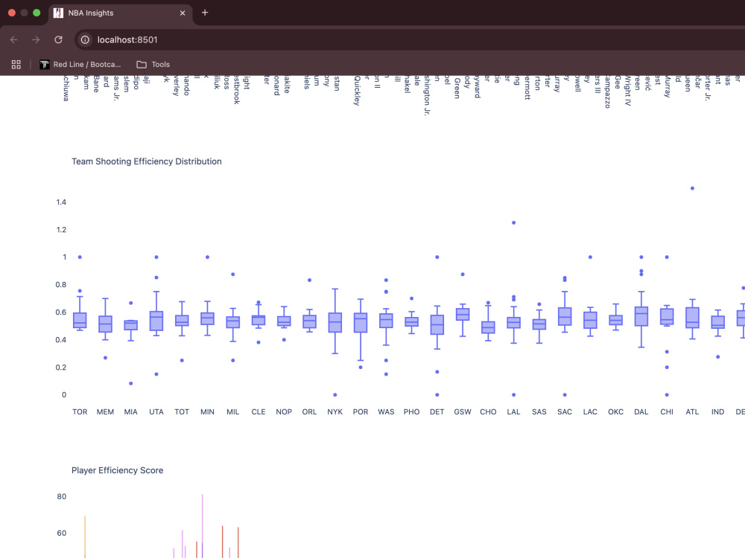The width and height of the screenshot is (745, 558).
Task: Click the '1.2' y-axis tick label
Action: [x=61, y=230]
